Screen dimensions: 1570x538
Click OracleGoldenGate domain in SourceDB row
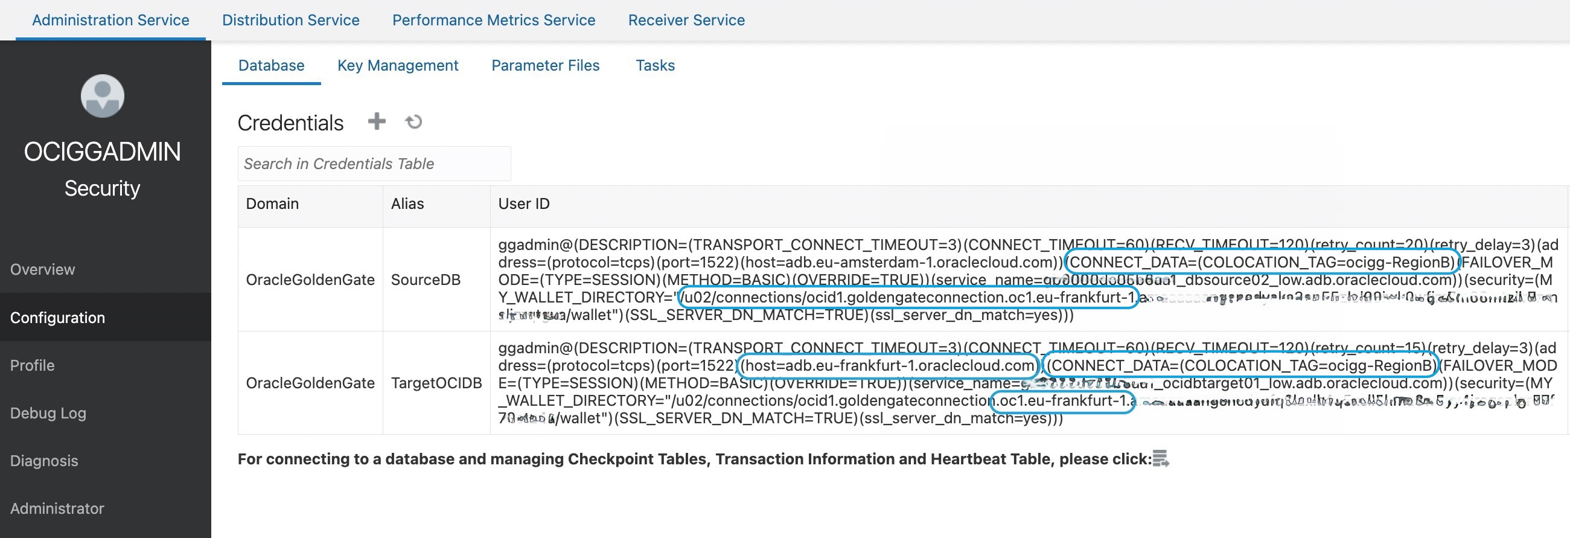[x=310, y=280]
